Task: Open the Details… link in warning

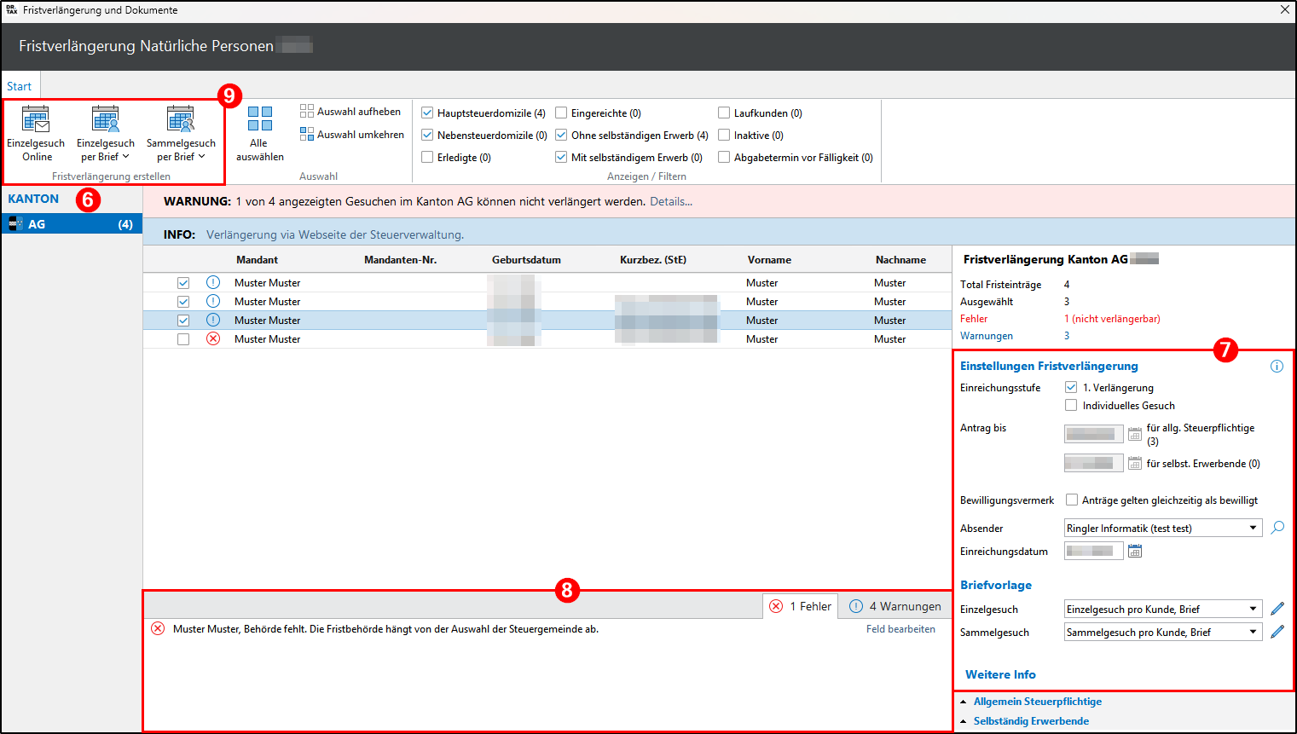Action: coord(671,202)
